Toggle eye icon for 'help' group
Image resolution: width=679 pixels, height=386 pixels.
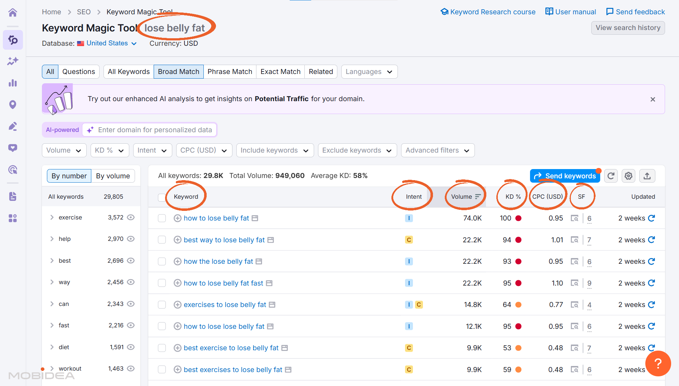coord(131,239)
